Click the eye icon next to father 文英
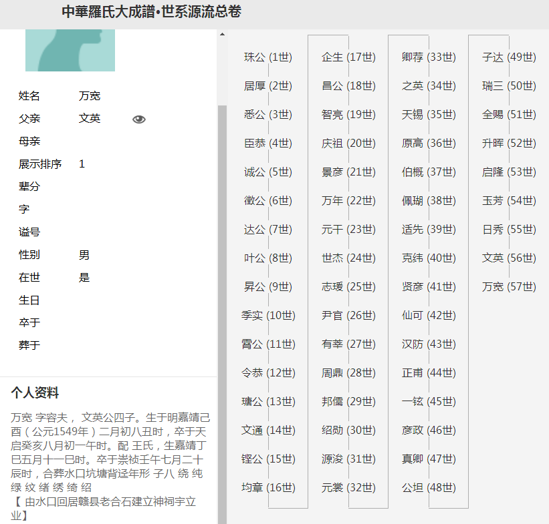The image size is (549, 524). pyautogui.click(x=139, y=119)
